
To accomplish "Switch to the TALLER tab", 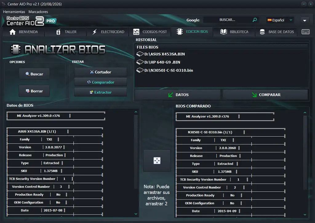I will [x=66, y=32].
